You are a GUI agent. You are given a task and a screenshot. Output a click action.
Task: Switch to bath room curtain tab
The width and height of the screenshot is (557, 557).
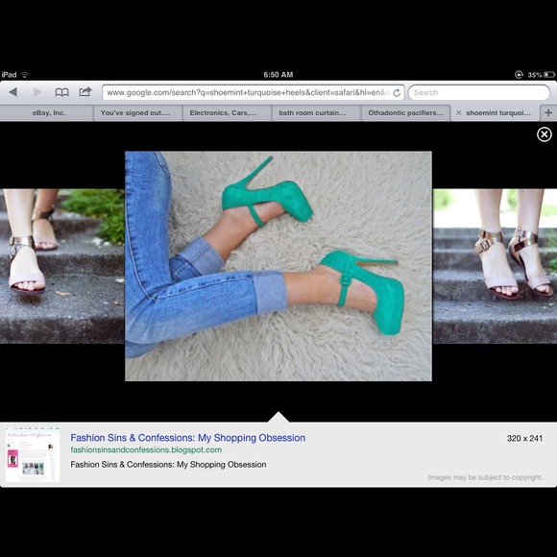pyautogui.click(x=317, y=113)
